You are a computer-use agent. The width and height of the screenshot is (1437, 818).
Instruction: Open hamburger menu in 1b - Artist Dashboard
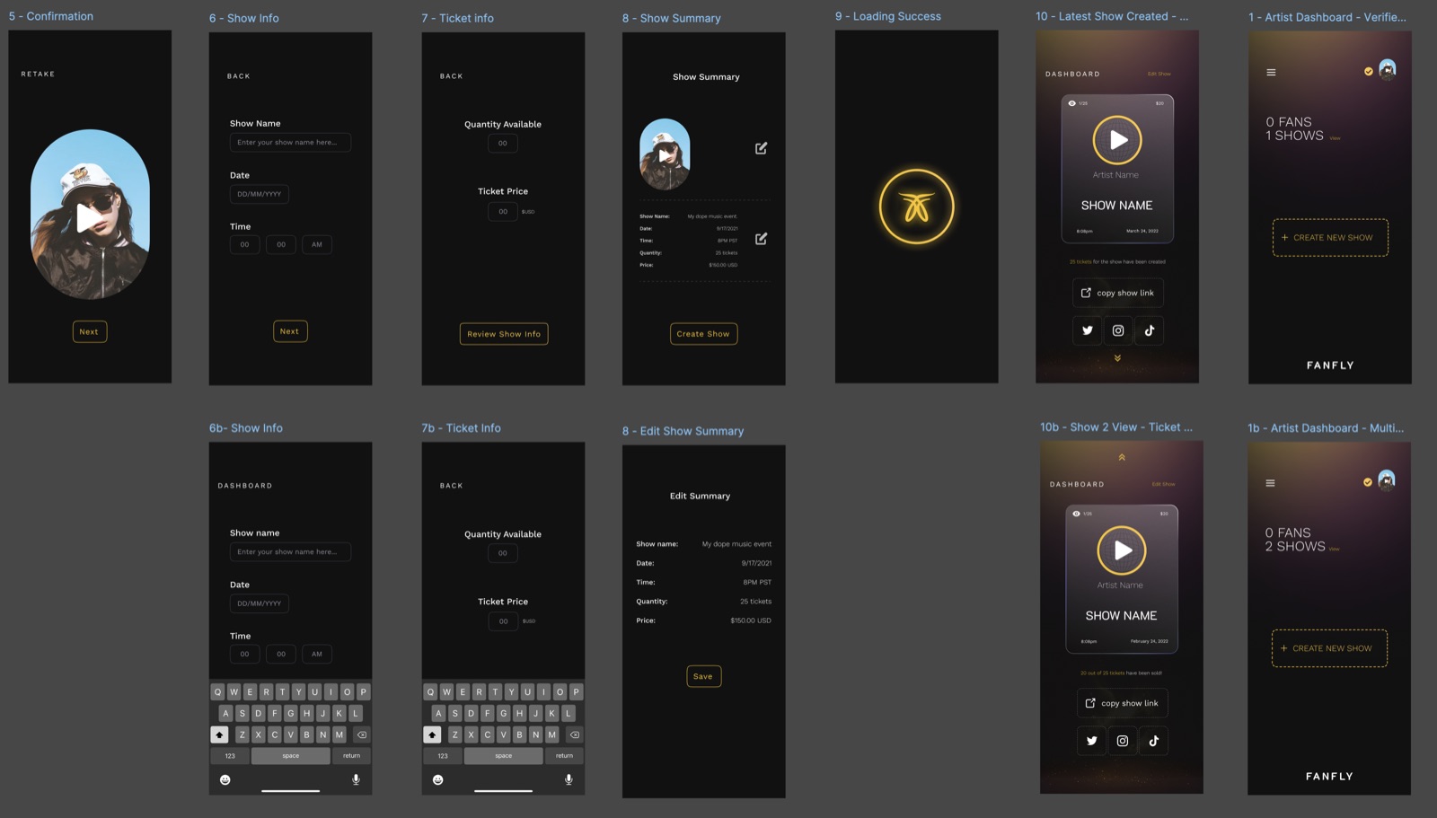coord(1270,483)
